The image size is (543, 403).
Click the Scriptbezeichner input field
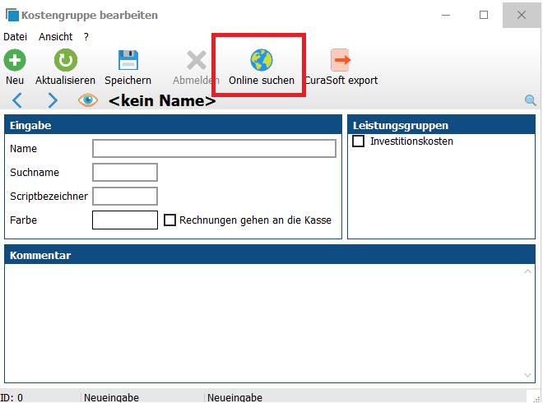125,197
